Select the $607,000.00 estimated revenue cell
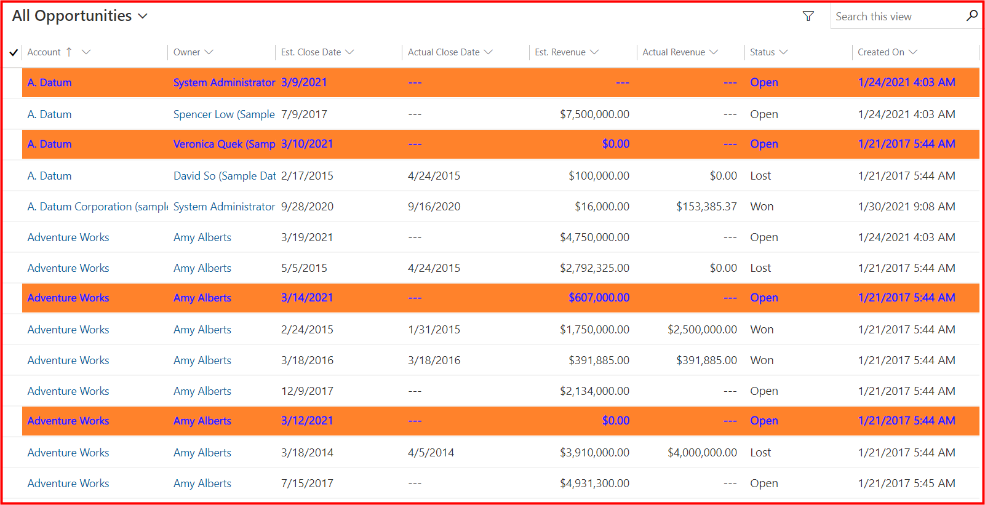The height and width of the screenshot is (505, 985). (x=599, y=298)
